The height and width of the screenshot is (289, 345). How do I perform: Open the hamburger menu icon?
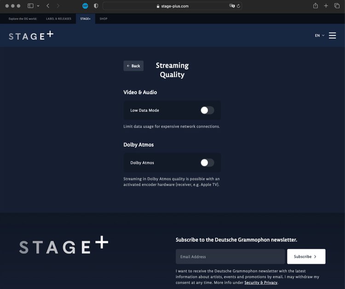pos(332,35)
